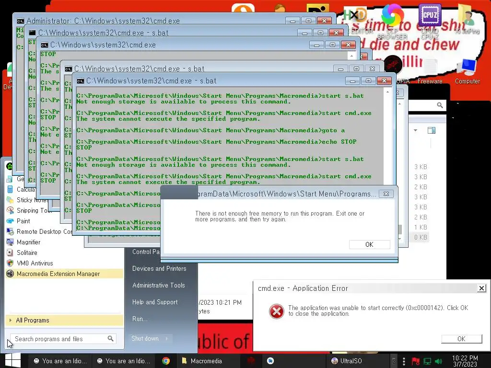Expand All Programs in Start menu
The image size is (491, 368).
(64, 320)
